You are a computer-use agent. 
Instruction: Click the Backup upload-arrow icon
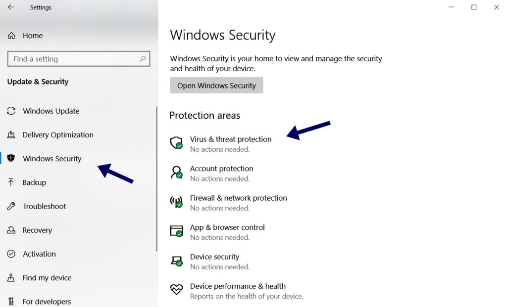coord(11,182)
